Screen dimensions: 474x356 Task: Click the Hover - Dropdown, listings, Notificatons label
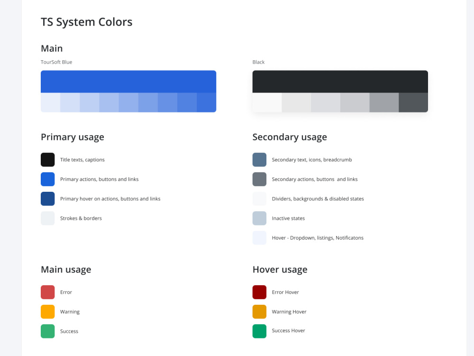coord(318,238)
